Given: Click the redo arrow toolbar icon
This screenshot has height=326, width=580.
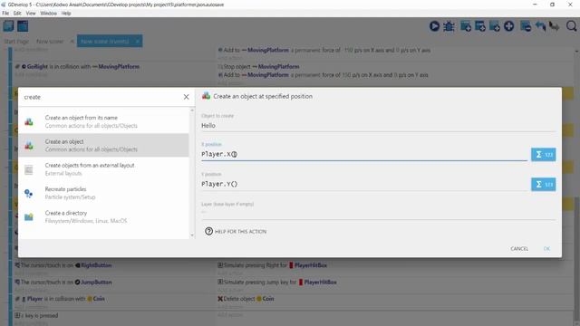Looking at the screenshot, I should tap(554, 26).
